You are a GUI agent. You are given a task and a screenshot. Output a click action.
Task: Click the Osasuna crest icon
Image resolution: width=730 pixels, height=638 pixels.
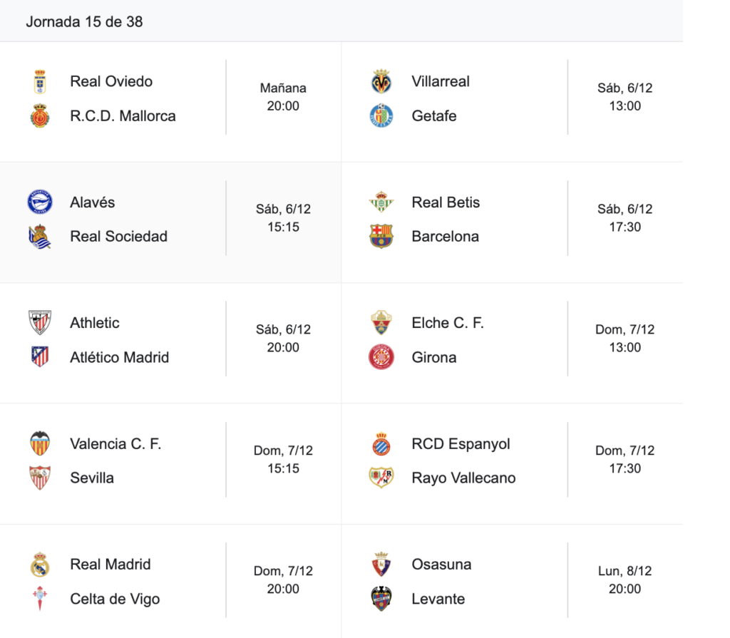[381, 565]
